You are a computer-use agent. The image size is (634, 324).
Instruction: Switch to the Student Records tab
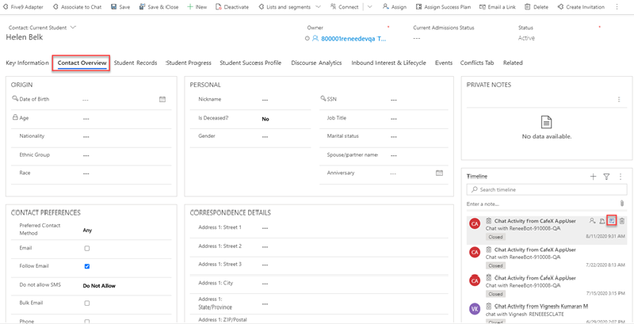tap(135, 63)
